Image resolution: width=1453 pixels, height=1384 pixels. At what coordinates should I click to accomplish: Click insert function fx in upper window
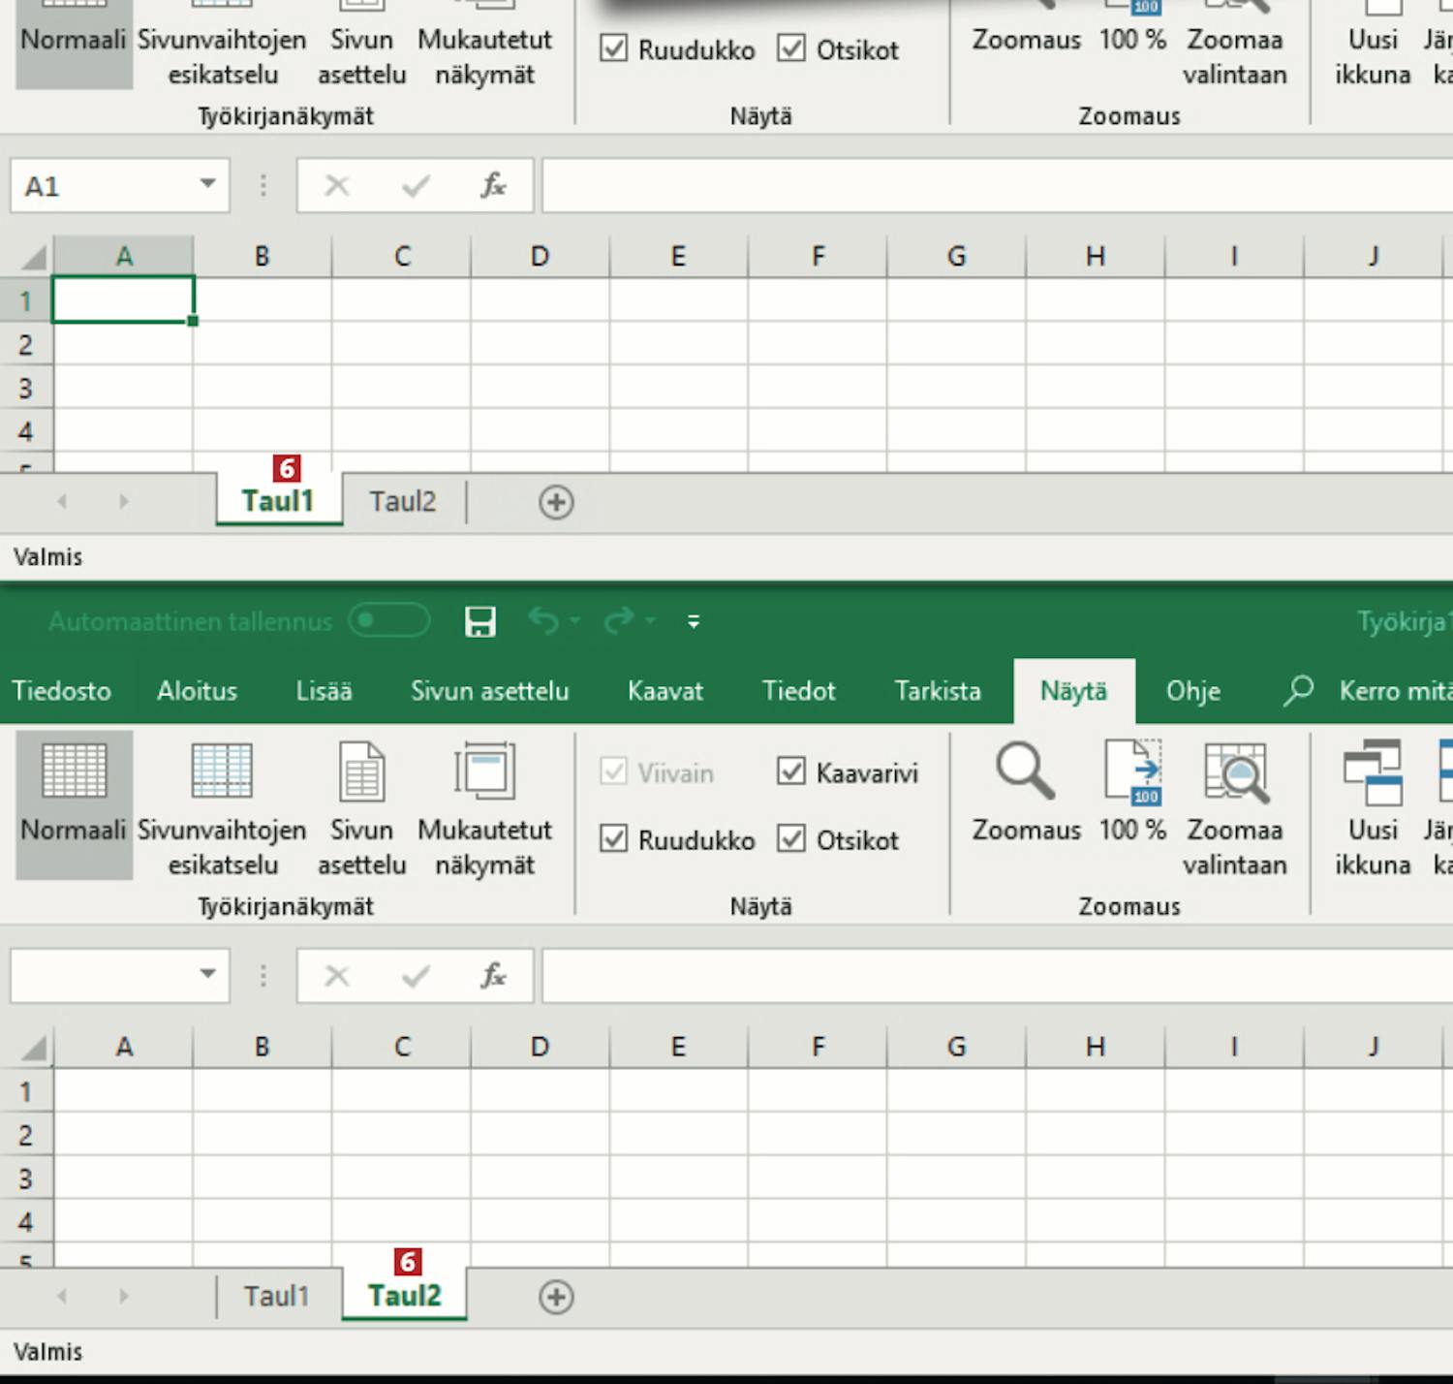(493, 185)
